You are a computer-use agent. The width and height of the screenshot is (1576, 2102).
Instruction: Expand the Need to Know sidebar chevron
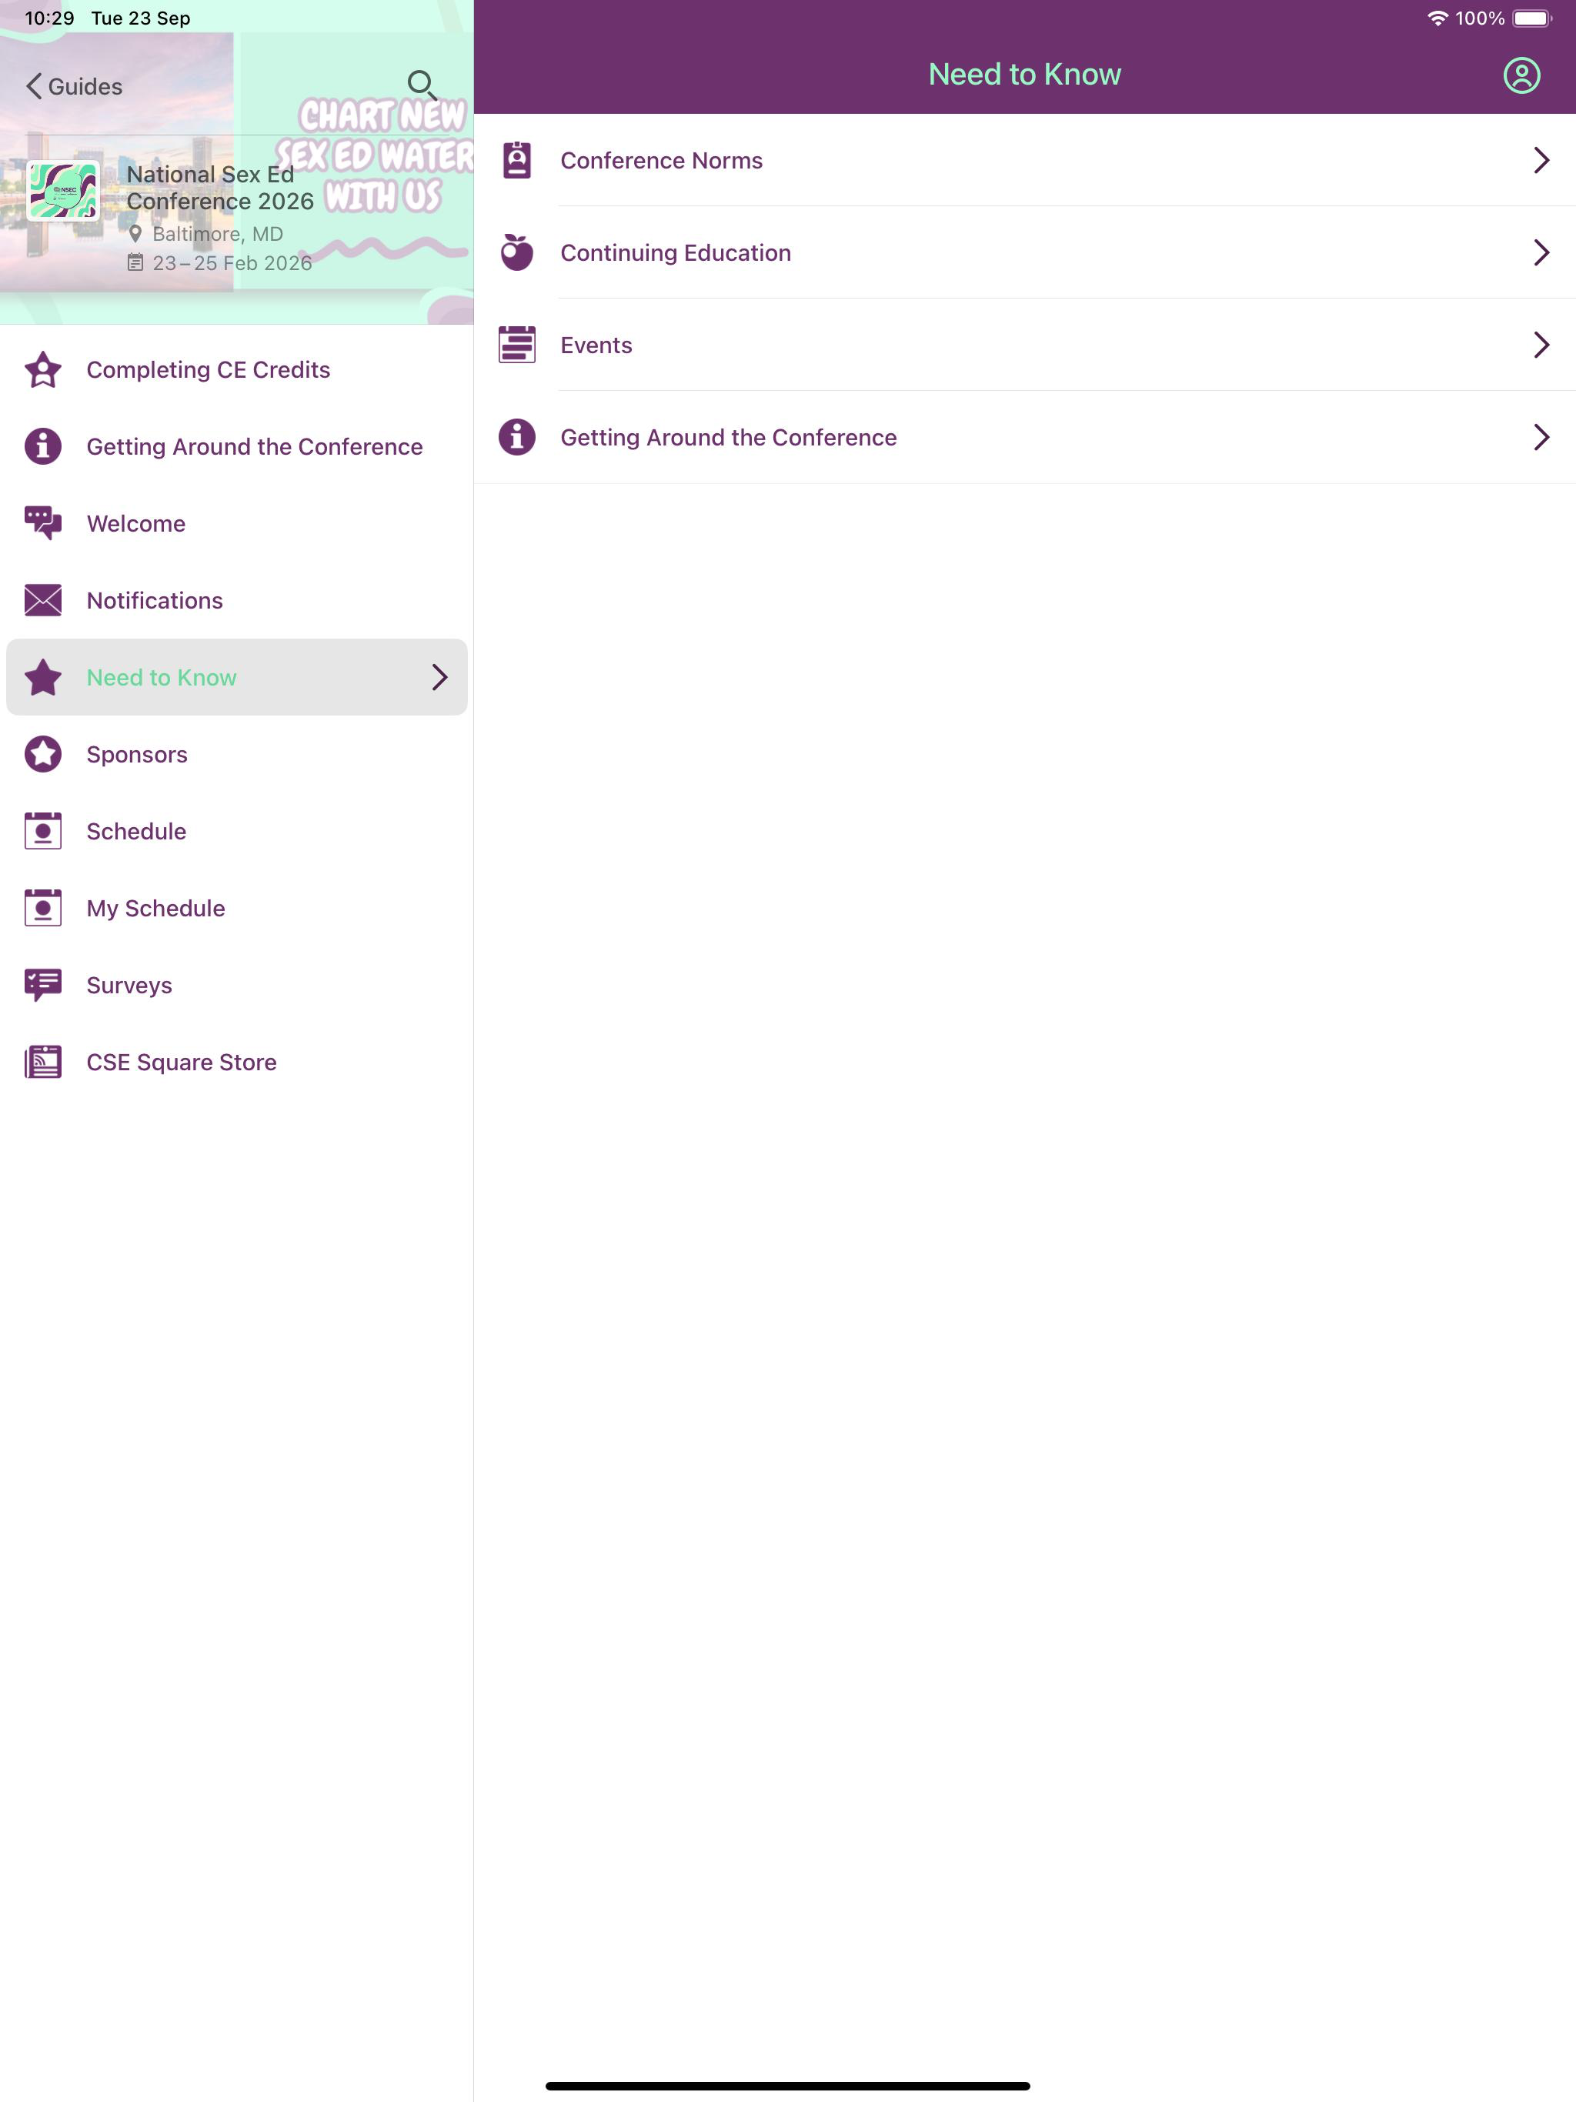(439, 678)
